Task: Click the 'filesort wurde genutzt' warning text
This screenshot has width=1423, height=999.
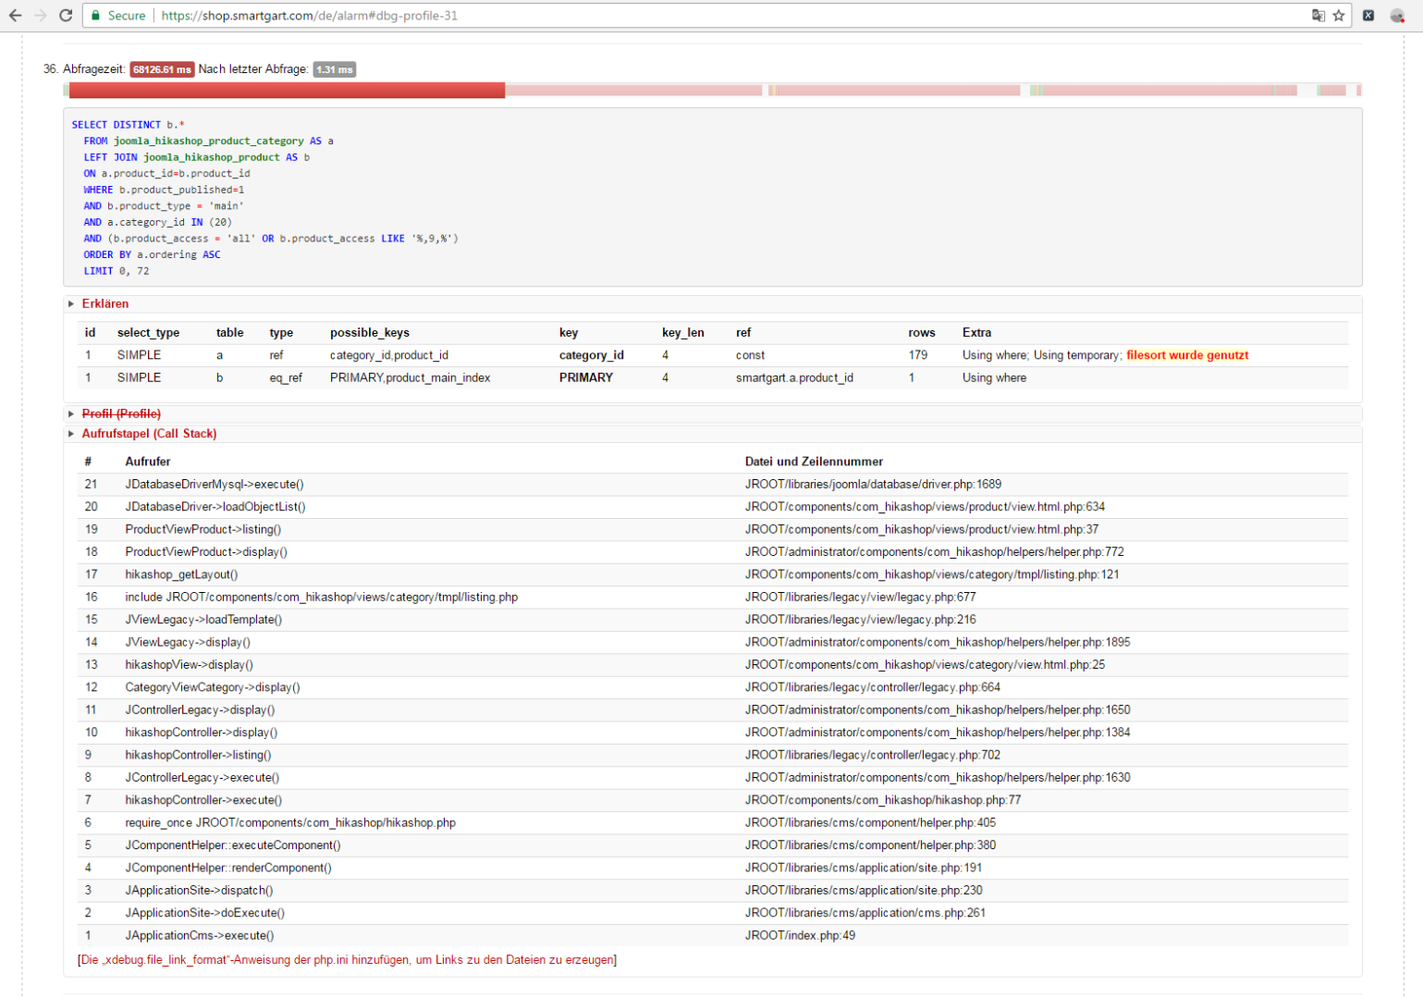Action: point(1187,355)
